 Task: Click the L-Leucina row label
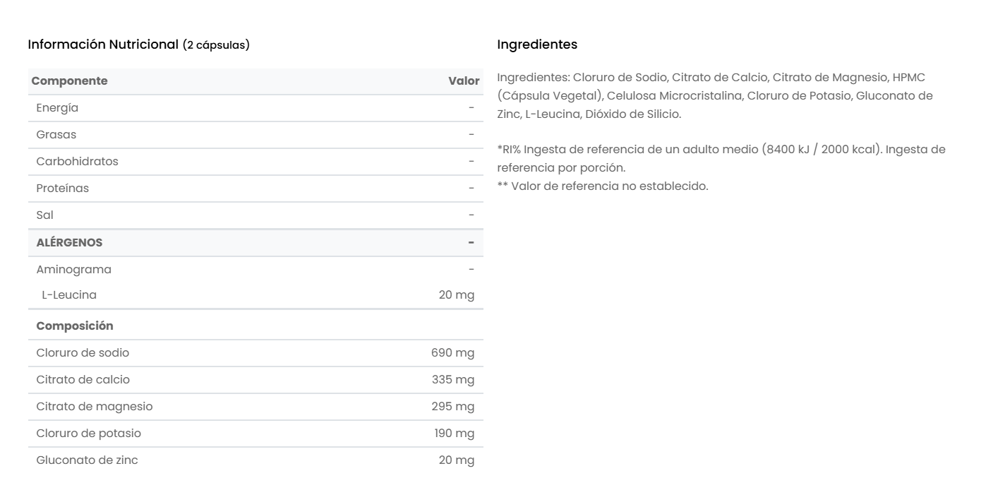pyautogui.click(x=69, y=295)
